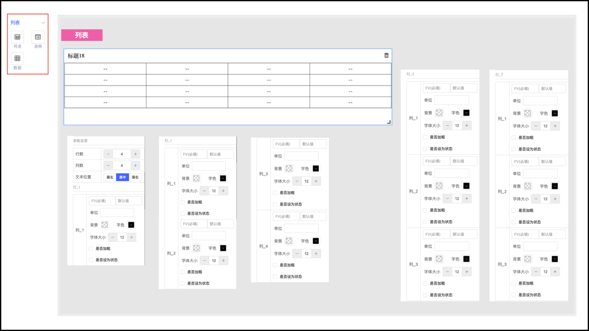589x331 pixels.
Task: Collapse the 列表 section chevron in sidebar
Action: pos(43,23)
